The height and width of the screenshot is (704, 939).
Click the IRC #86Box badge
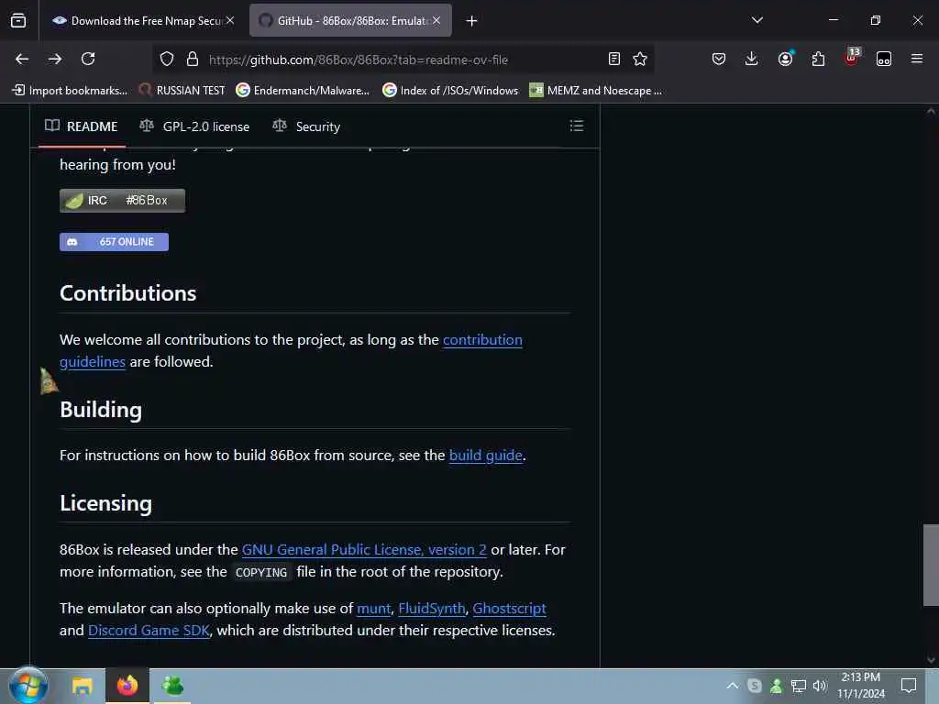click(x=122, y=201)
